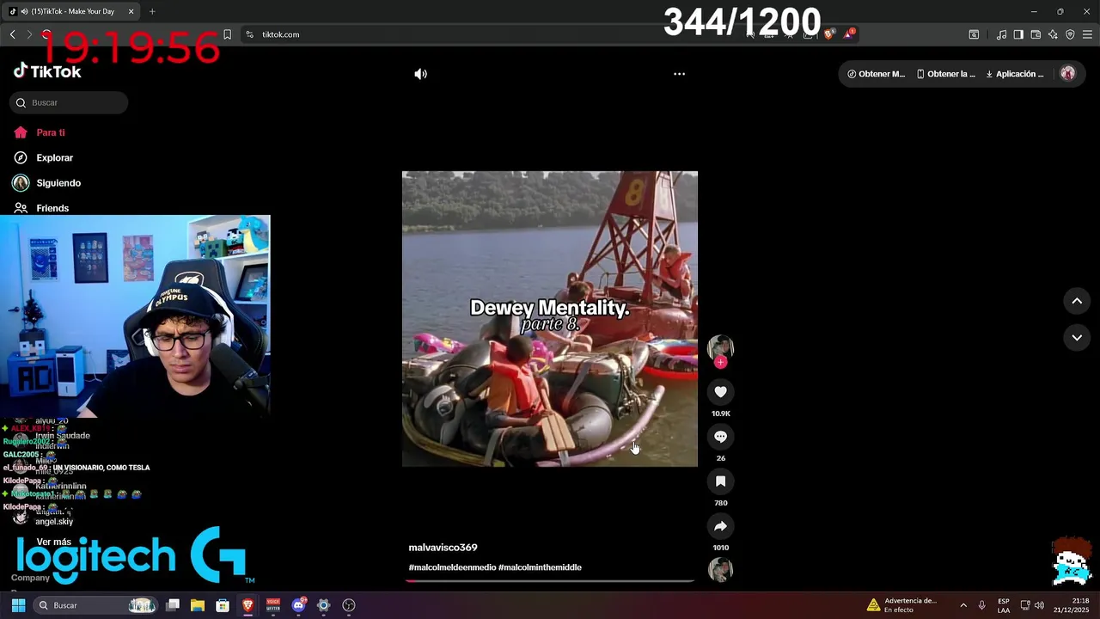Toggle the browser sidebar panel

[1018, 34]
